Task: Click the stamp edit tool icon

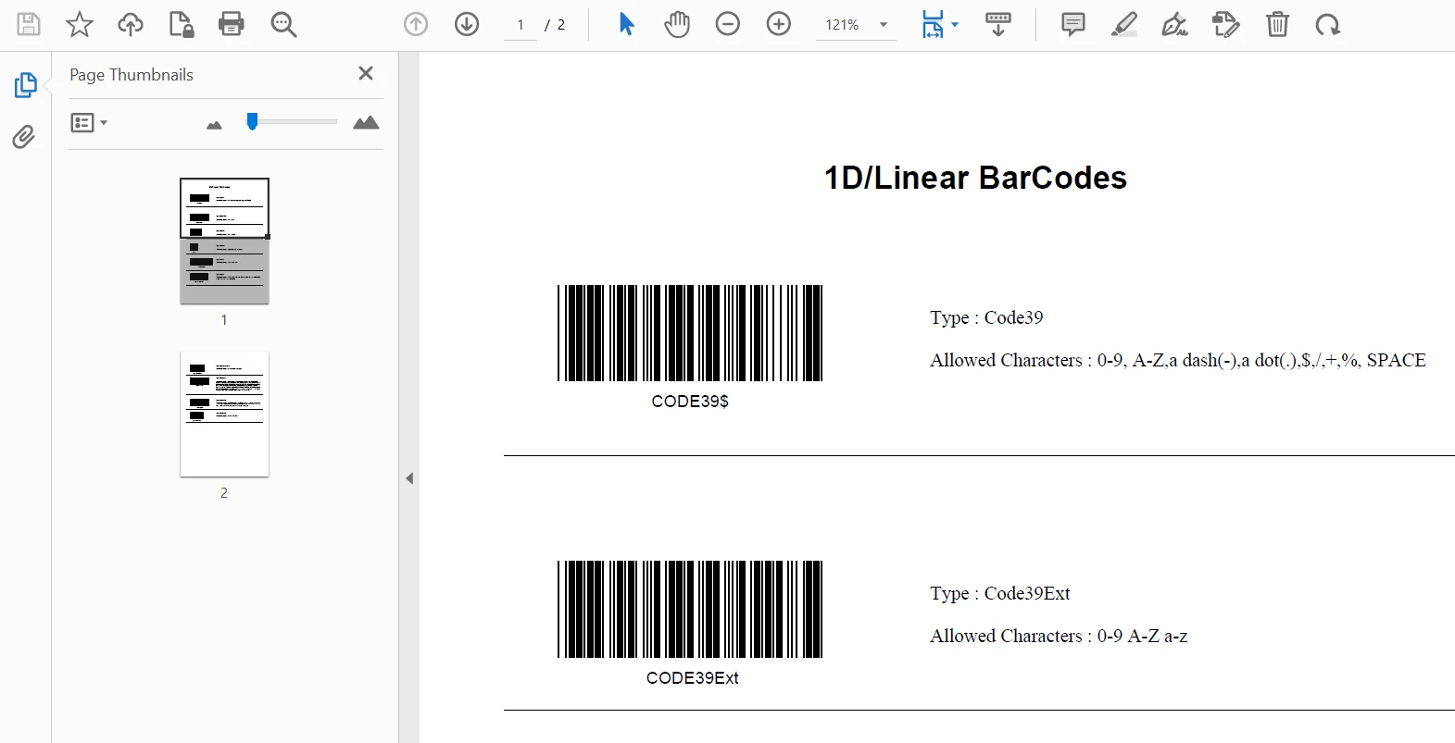Action: (x=1226, y=25)
